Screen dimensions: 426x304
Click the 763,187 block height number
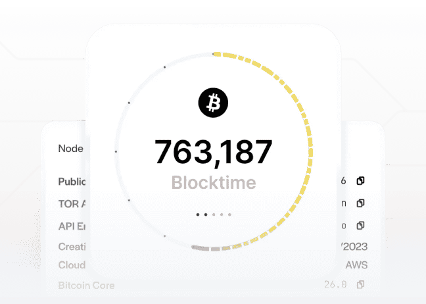point(213,151)
